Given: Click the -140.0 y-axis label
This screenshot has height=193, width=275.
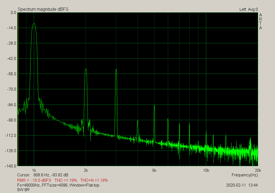Looking at the screenshot, I should [x=10, y=166].
